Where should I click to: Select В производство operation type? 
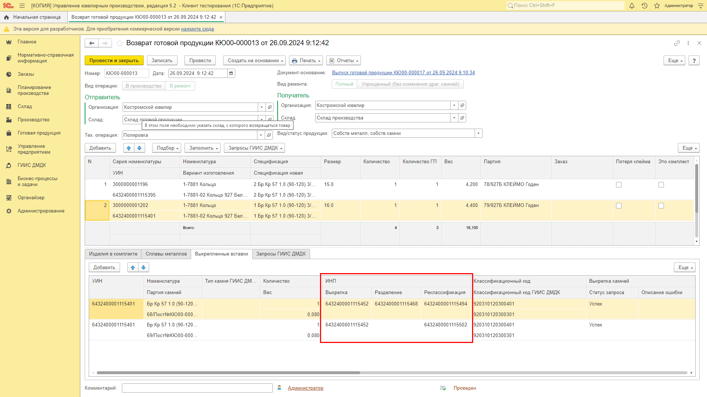pyautogui.click(x=144, y=86)
